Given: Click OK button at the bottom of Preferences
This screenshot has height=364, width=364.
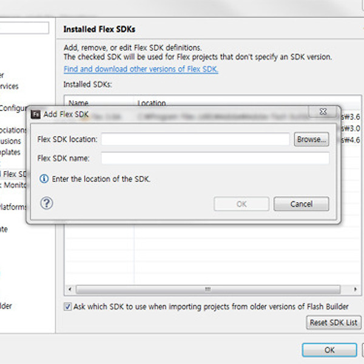Looking at the screenshot, I should 329,350.
